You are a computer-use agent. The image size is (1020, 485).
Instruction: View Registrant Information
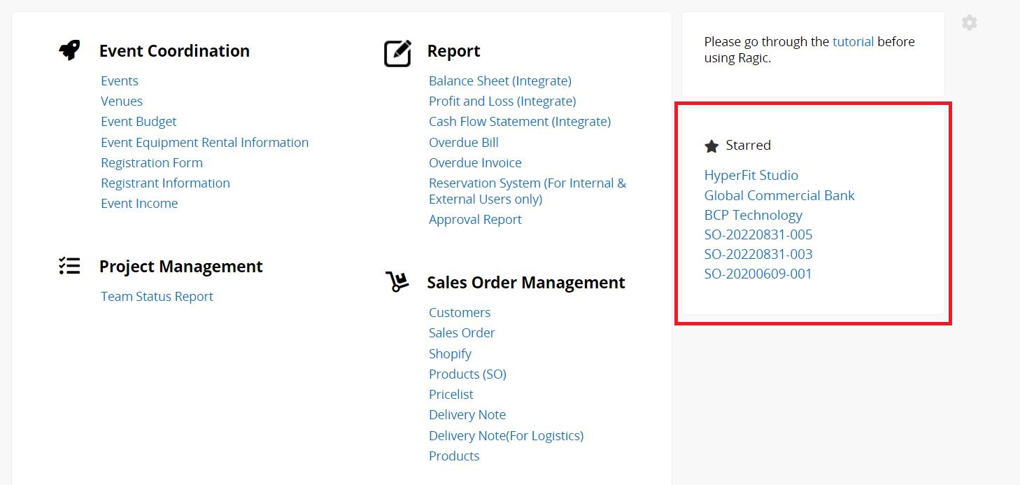click(x=165, y=183)
